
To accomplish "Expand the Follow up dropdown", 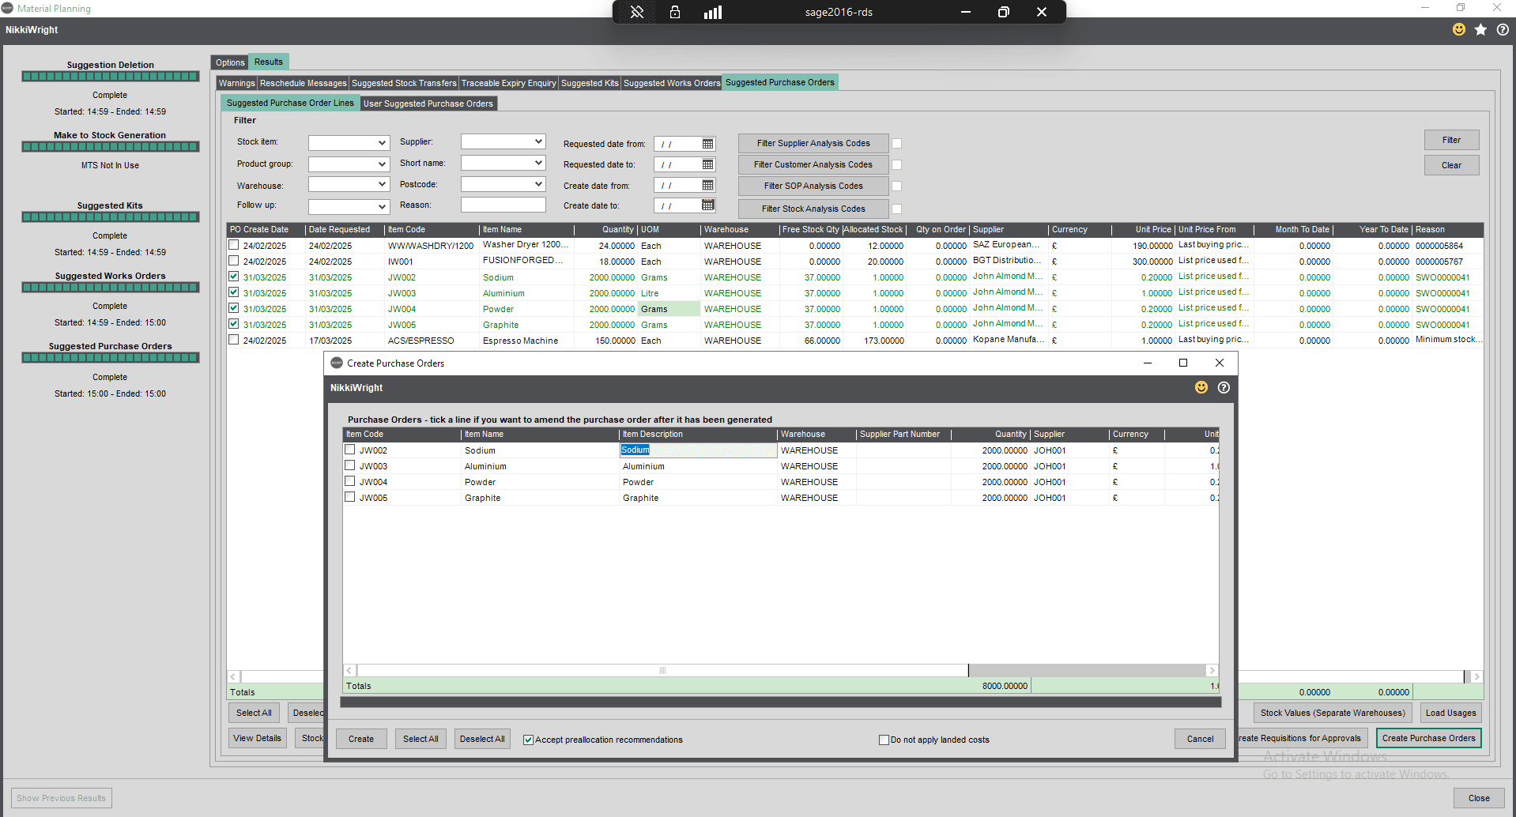I will (x=382, y=206).
